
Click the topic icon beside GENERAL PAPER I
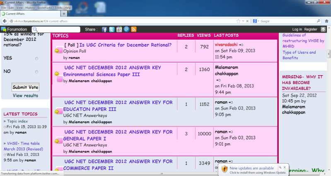click(58, 140)
